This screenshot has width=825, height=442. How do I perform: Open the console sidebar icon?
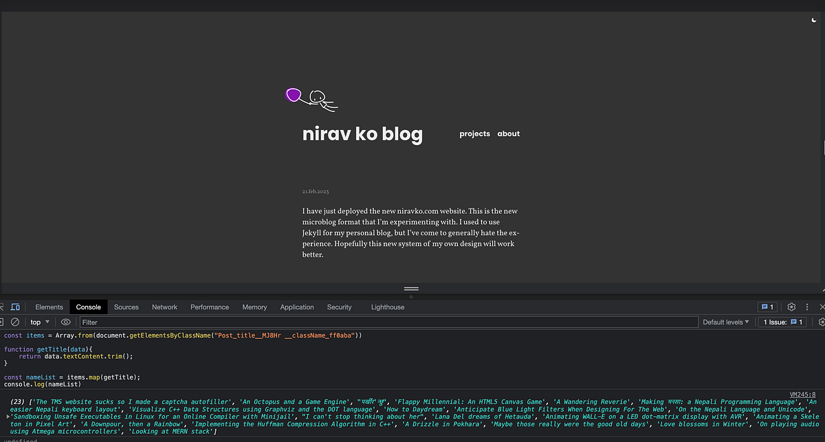click(x=3, y=322)
